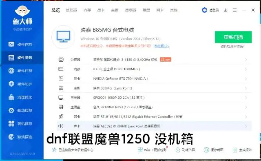Open the hamburger menu icon

point(235,10)
